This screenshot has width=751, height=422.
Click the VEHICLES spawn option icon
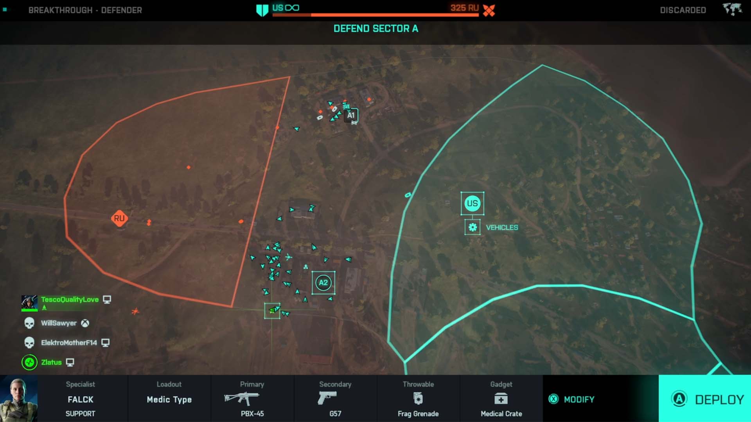click(473, 227)
